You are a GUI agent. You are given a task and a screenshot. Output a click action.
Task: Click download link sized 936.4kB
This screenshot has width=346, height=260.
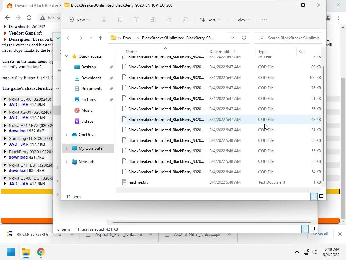coord(18,171)
